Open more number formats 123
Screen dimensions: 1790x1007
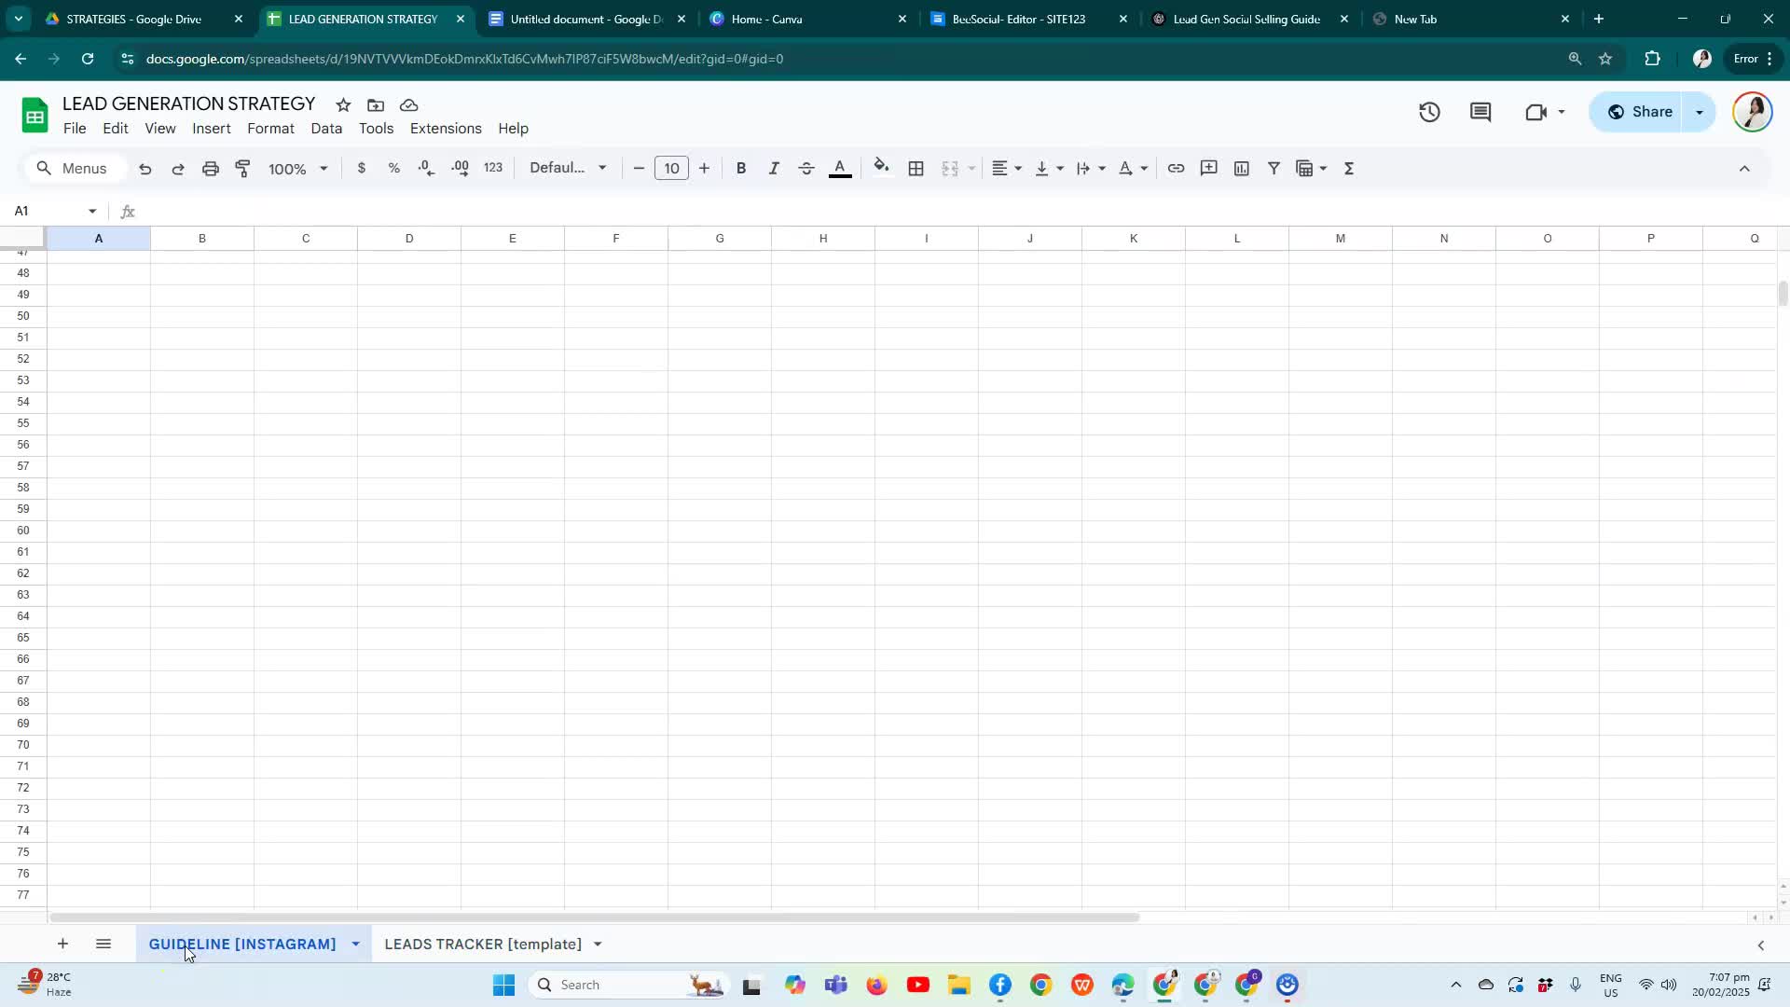pos(494,169)
